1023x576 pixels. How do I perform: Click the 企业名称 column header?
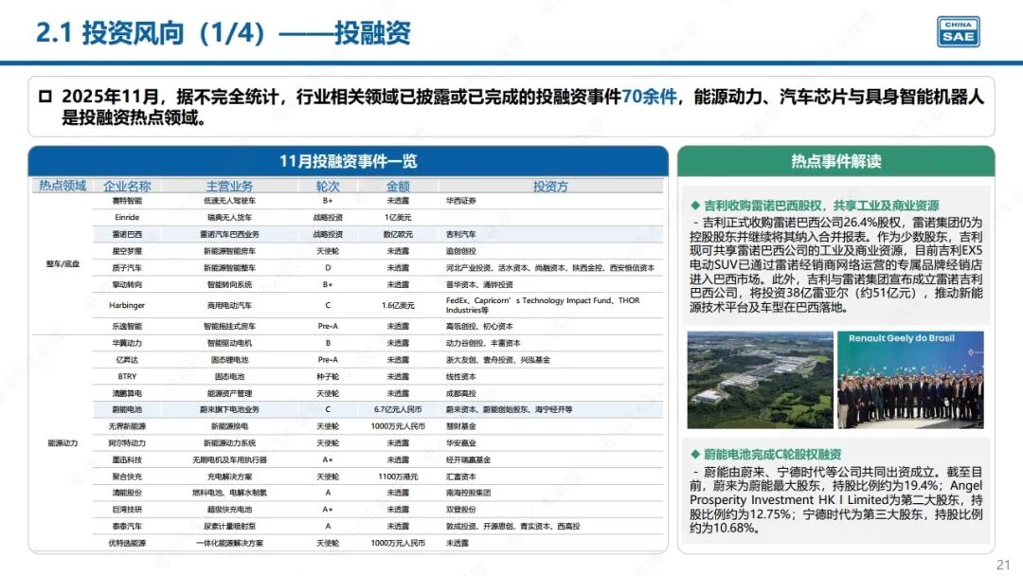coord(127,186)
